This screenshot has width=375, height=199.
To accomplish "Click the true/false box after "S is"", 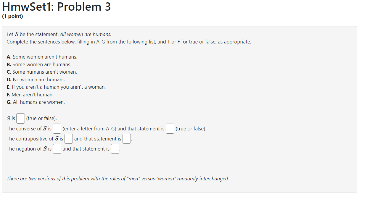I will [x=20, y=118].
